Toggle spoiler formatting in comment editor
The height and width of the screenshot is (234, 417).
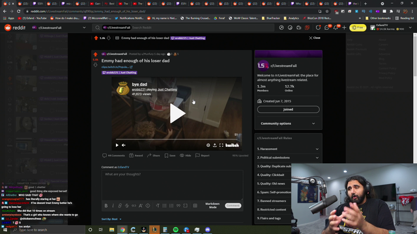[x=148, y=205]
